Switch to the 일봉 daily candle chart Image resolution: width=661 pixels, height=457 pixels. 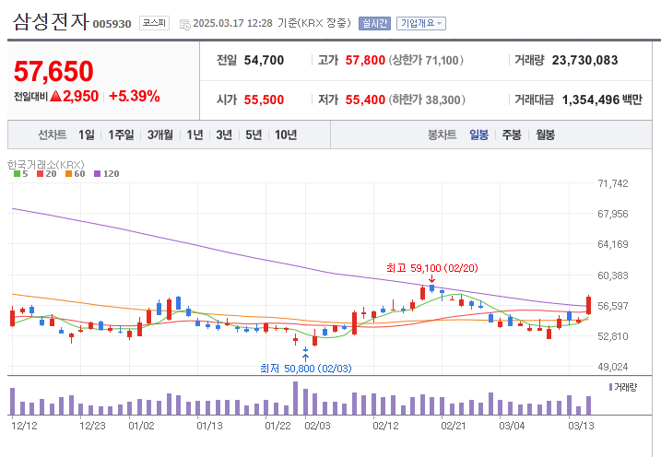pyautogui.click(x=478, y=135)
